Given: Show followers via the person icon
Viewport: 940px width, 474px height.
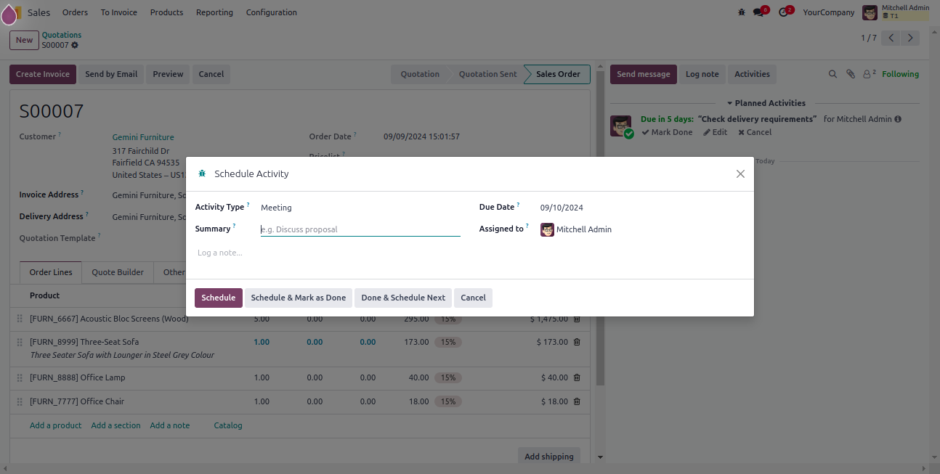Looking at the screenshot, I should point(868,74).
